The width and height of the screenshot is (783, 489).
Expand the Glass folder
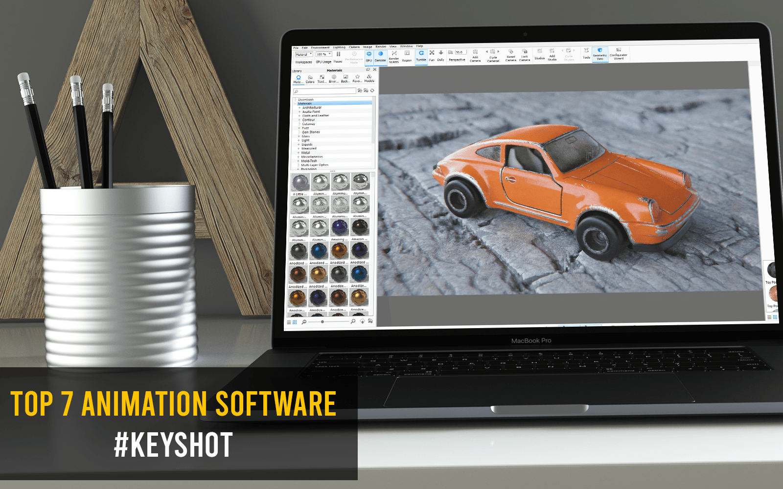(299, 136)
